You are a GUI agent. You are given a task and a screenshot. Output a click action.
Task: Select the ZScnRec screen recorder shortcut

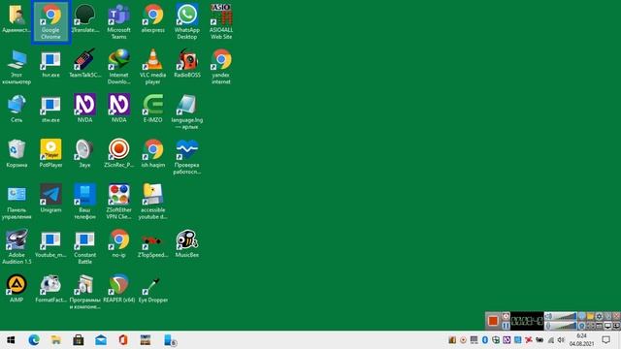pyautogui.click(x=118, y=153)
